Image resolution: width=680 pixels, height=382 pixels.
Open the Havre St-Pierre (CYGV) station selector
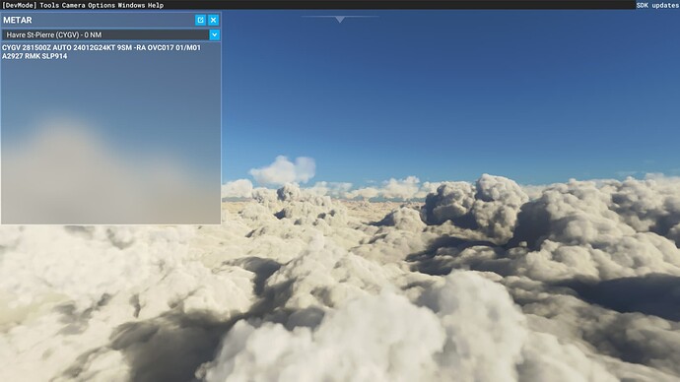coord(105,34)
